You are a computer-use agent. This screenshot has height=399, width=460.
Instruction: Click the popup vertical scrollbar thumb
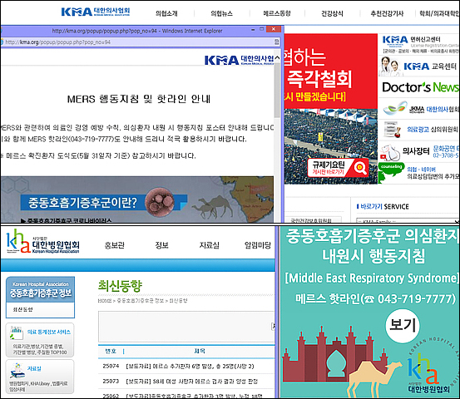tap(277, 90)
